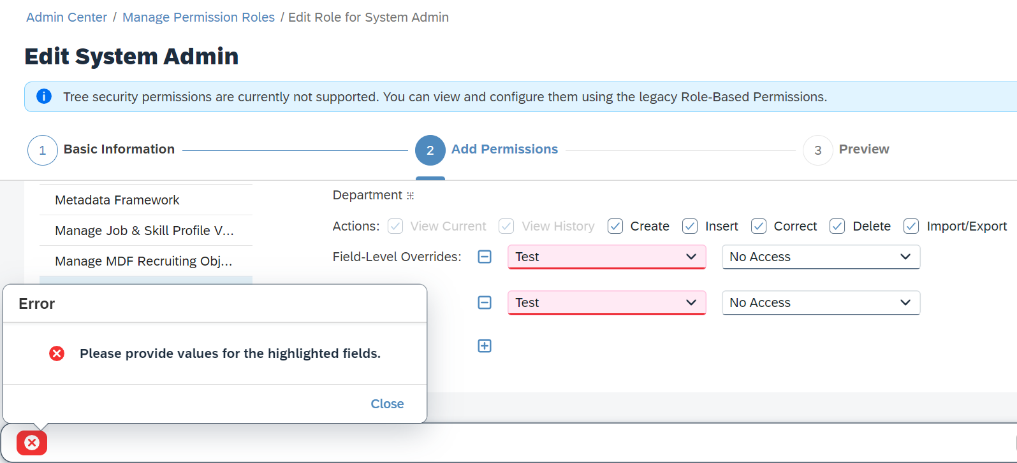The image size is (1017, 463).
Task: Uncheck the Create action checkbox
Action: 615,226
